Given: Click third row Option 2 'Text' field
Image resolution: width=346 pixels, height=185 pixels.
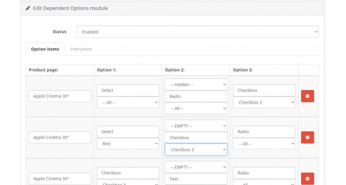Looking at the screenshot, I should click(x=196, y=179).
